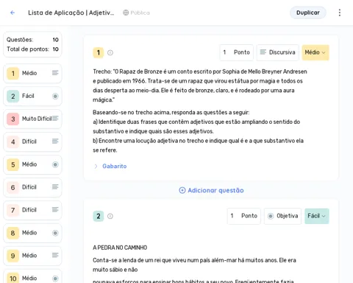Select sidebar question 8 Médio
Image resolution: width=353 pixels, height=283 pixels.
pos(32,233)
